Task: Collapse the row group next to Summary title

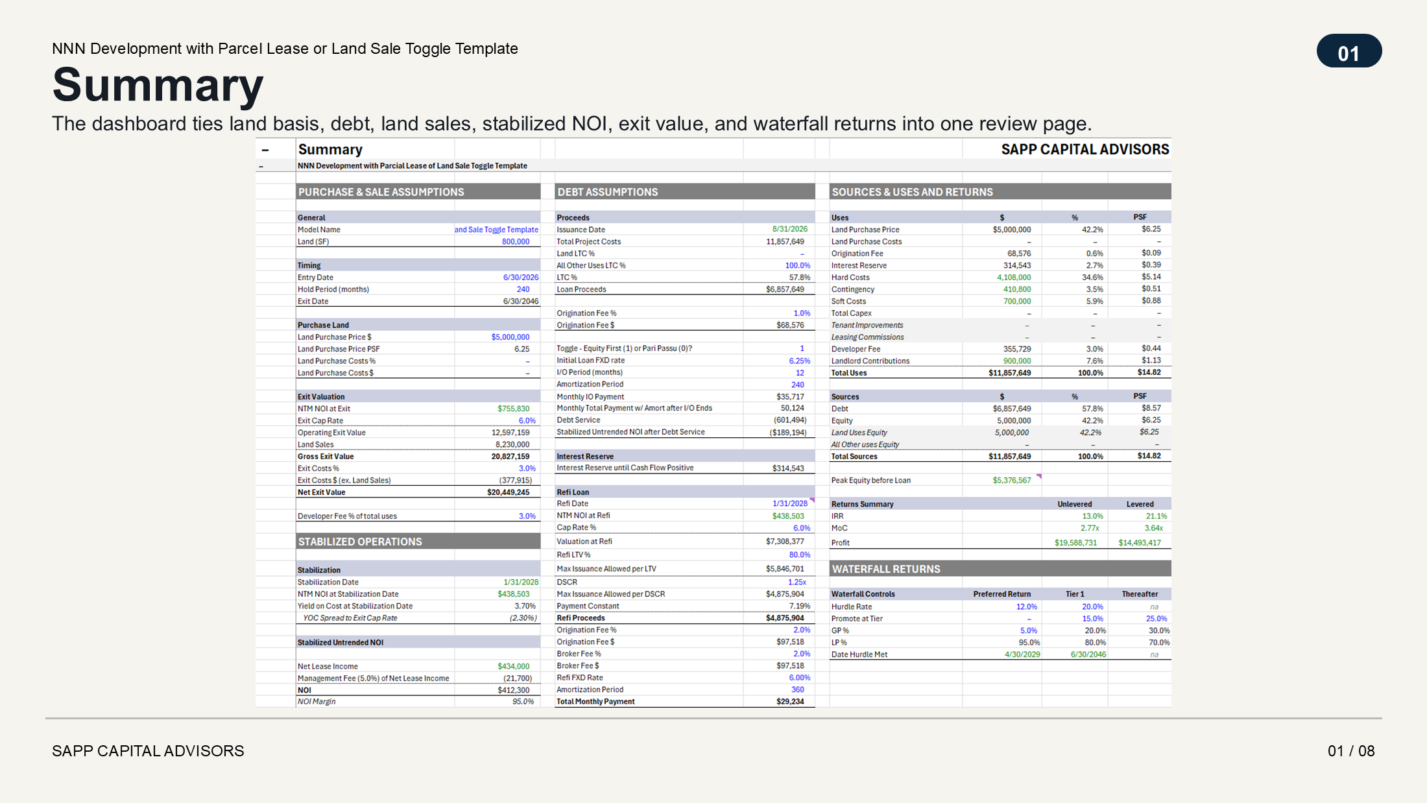Action: coord(265,150)
